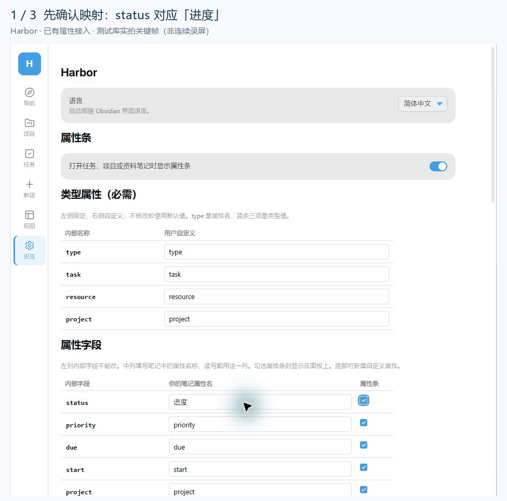Click the 属性字段 section heading

[x=81, y=345]
